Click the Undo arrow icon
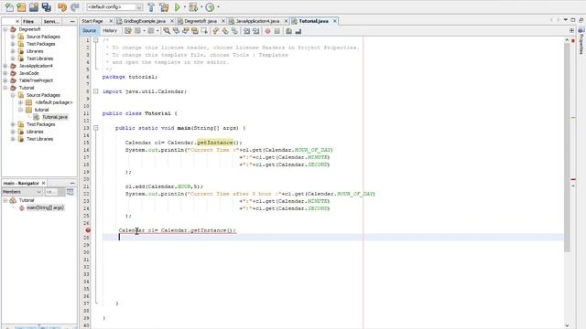The image size is (586, 329). click(62, 7)
